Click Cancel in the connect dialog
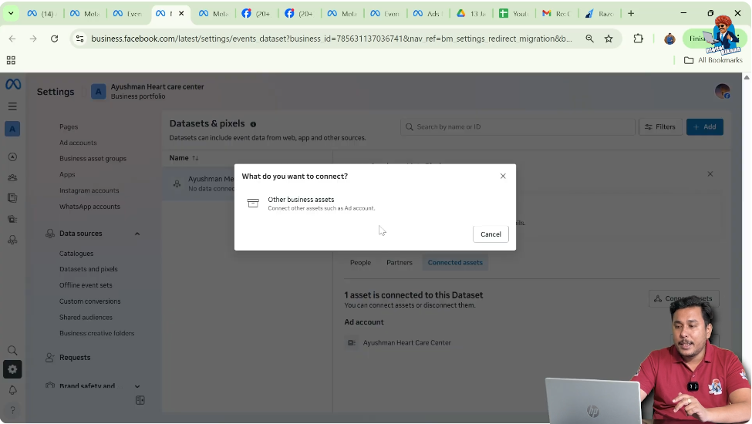The image size is (752, 424). tap(491, 234)
